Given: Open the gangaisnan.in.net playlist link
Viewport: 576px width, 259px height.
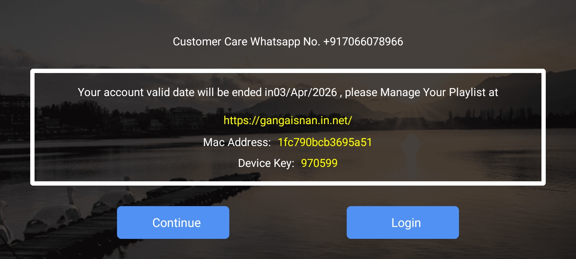Looking at the screenshot, I should pyautogui.click(x=288, y=120).
